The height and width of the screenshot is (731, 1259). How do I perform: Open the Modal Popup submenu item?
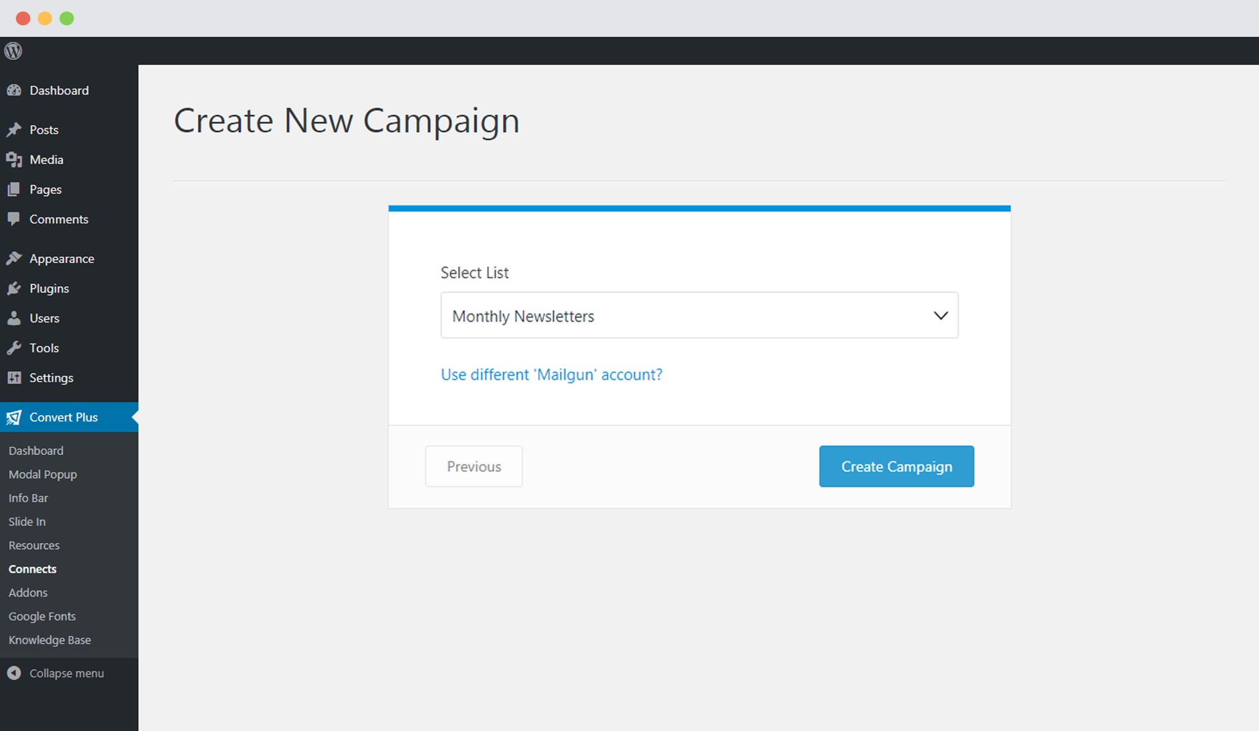pyautogui.click(x=42, y=474)
